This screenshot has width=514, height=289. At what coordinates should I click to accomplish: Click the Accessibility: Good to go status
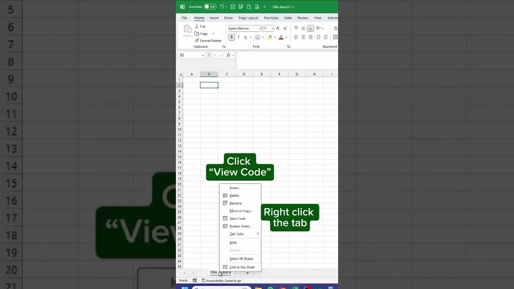point(221,281)
